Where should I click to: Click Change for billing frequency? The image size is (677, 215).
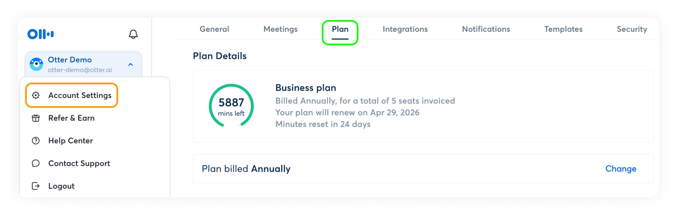621,169
